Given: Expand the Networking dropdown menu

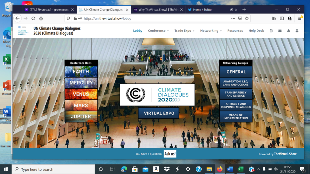Looking at the screenshot, I should [x=211, y=31].
